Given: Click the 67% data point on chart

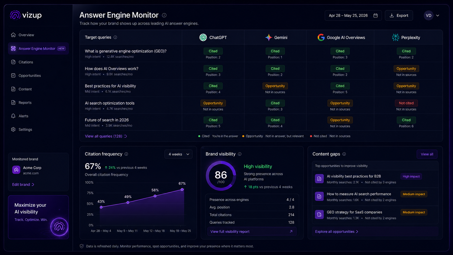Looking at the screenshot, I should click(182, 190).
